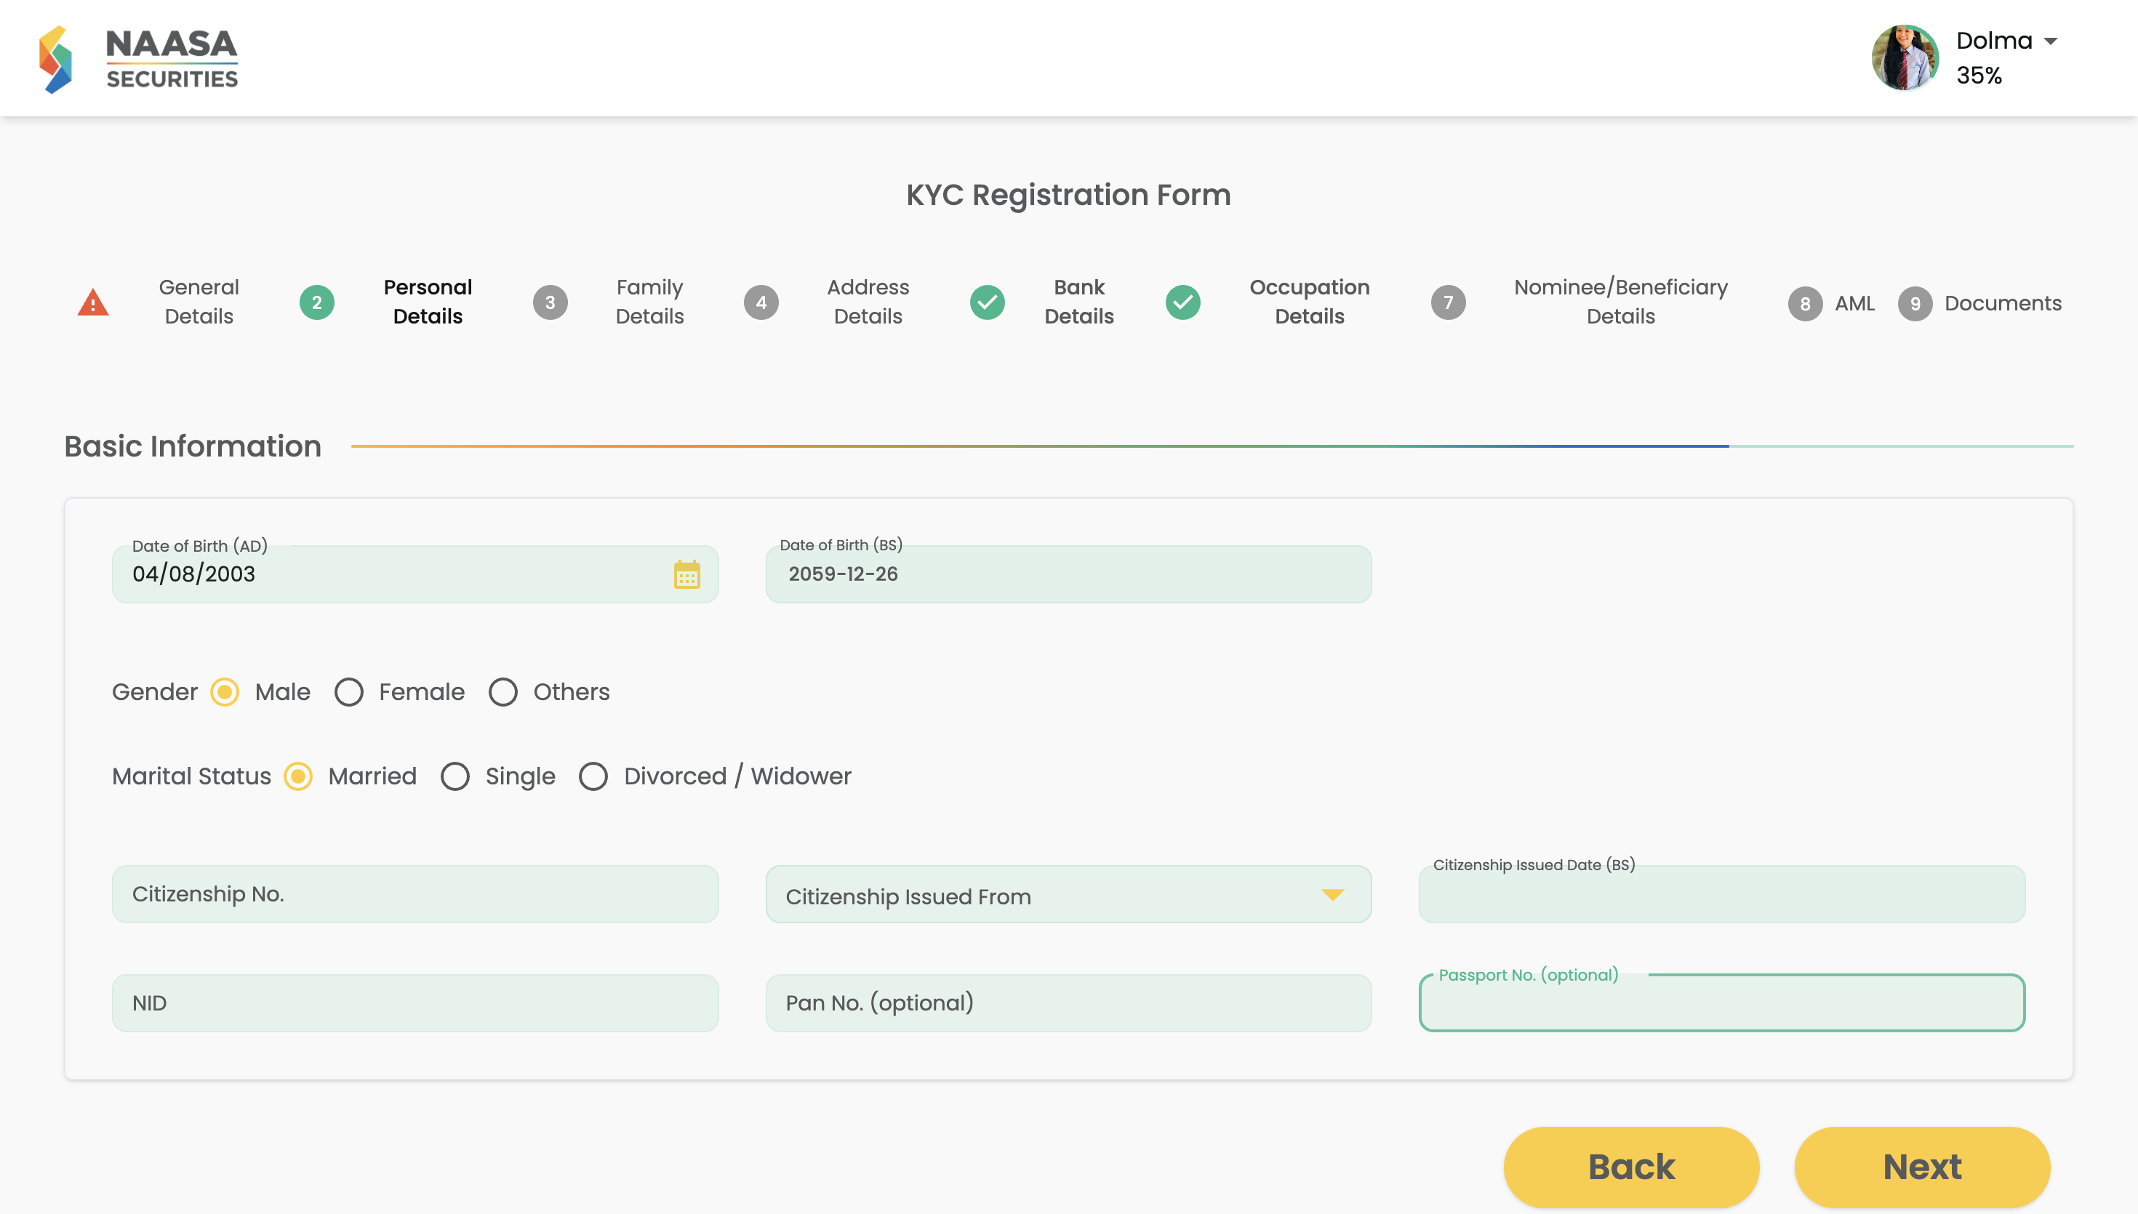Go to AML step
The image size is (2138, 1214).
pos(1854,304)
